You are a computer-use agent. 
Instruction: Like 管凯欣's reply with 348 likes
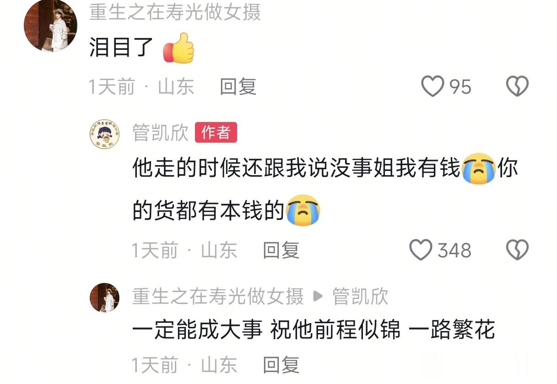421,250
